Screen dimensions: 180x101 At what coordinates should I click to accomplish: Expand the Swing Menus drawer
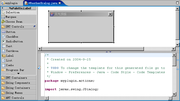(19, 93)
